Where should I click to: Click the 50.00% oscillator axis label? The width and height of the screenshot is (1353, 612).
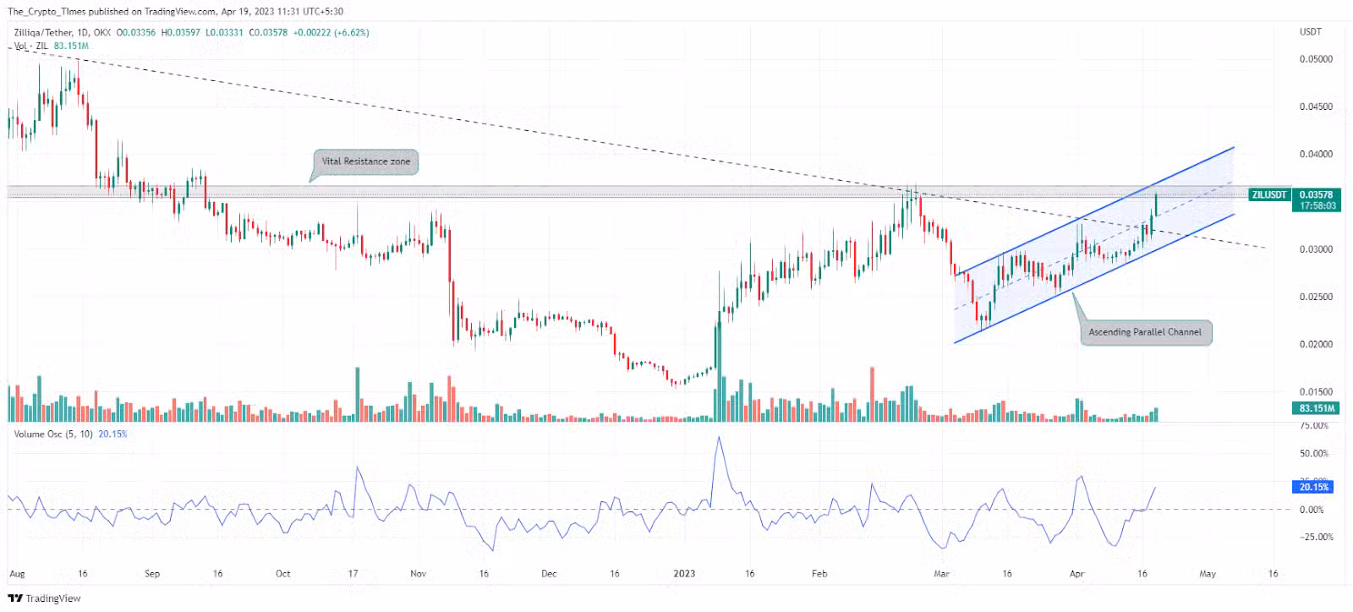(x=1314, y=454)
